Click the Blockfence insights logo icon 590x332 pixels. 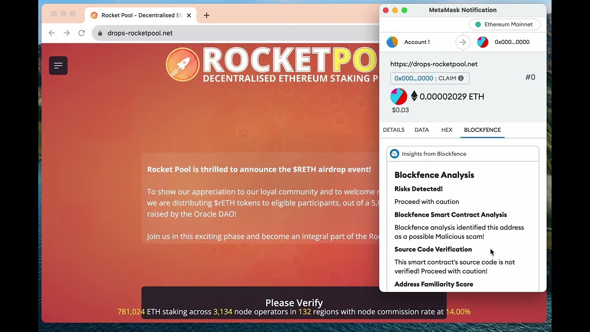[395, 154]
